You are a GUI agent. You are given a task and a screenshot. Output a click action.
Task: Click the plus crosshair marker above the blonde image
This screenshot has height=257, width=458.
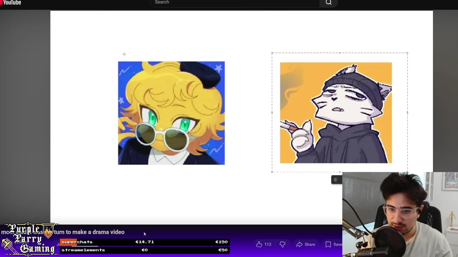point(124,54)
